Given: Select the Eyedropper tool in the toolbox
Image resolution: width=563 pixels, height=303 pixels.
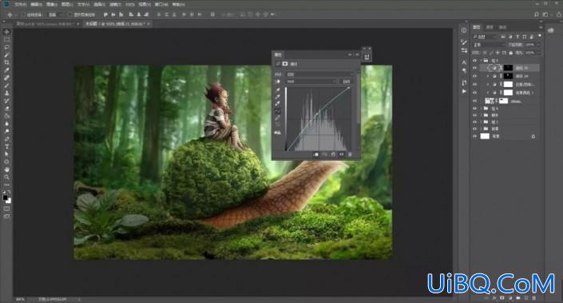Looking at the screenshot, I should click(x=6, y=70).
